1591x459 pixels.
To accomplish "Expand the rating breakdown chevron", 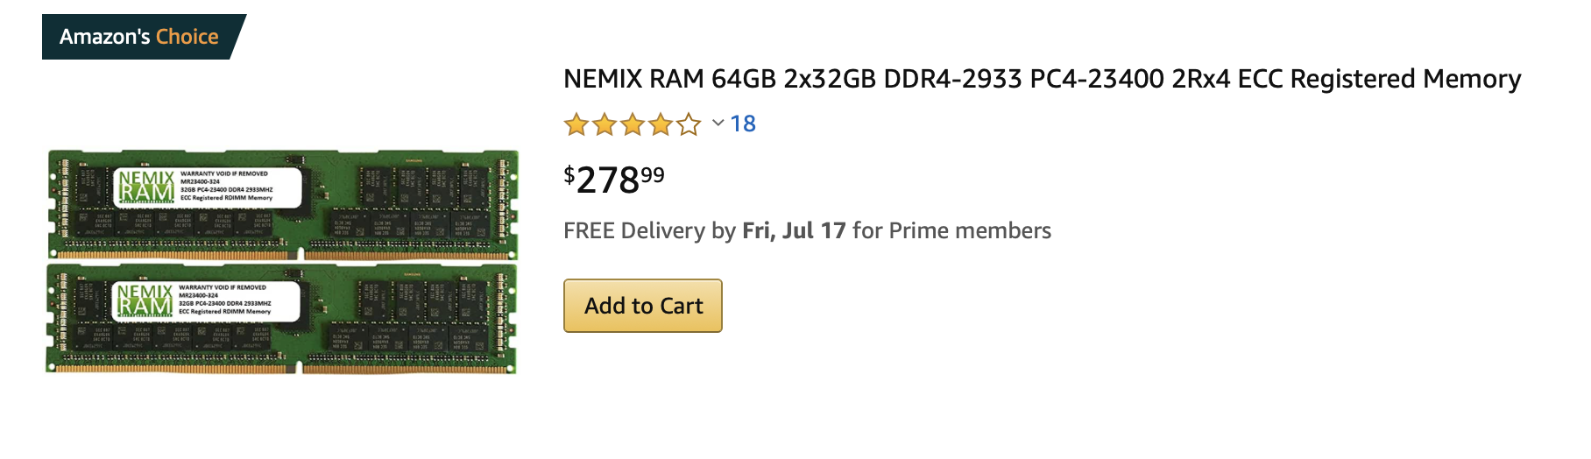I will click(x=718, y=124).
